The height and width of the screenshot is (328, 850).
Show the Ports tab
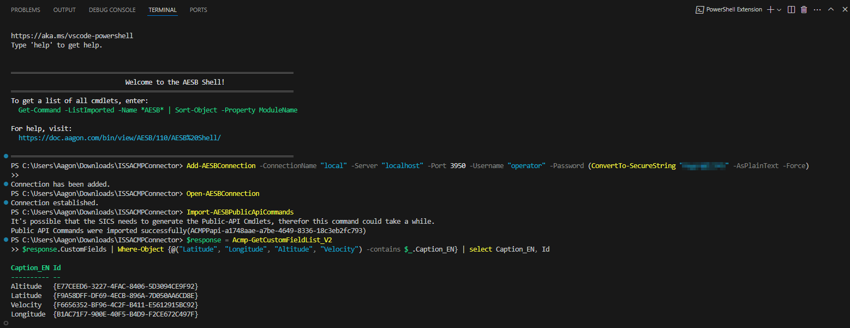click(198, 10)
